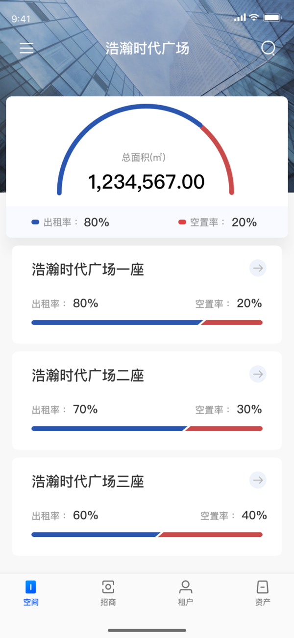Image resolution: width=294 pixels, height=638 pixels.
Task: Switch to the 资产 tab
Action: [x=263, y=593]
